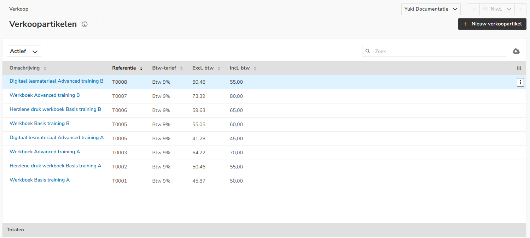
Task: Open Werkboek Basis training B
Action: pyautogui.click(x=40, y=124)
